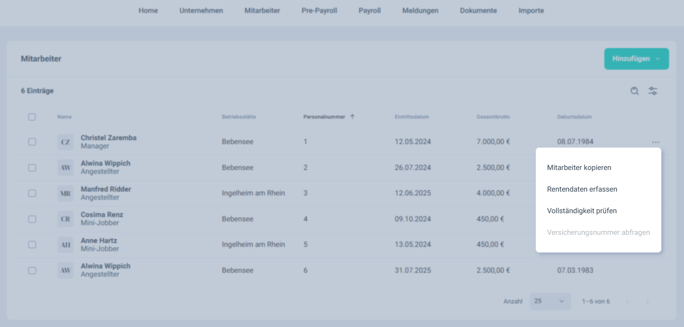
Task: Select the checkbox for Anne Hartz
Action: 32,245
